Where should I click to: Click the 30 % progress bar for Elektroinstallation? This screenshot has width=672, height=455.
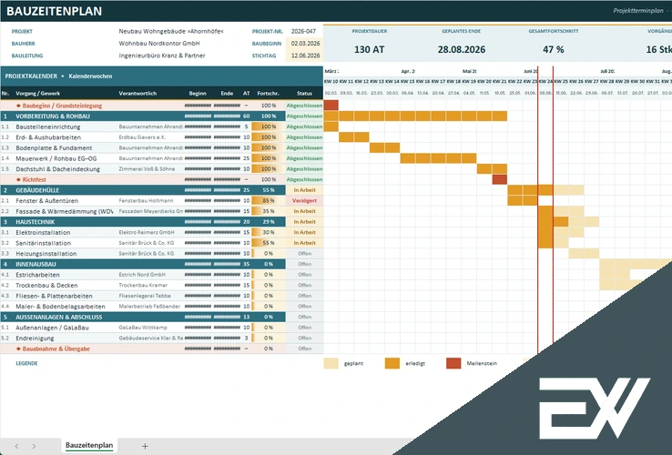[269, 232]
